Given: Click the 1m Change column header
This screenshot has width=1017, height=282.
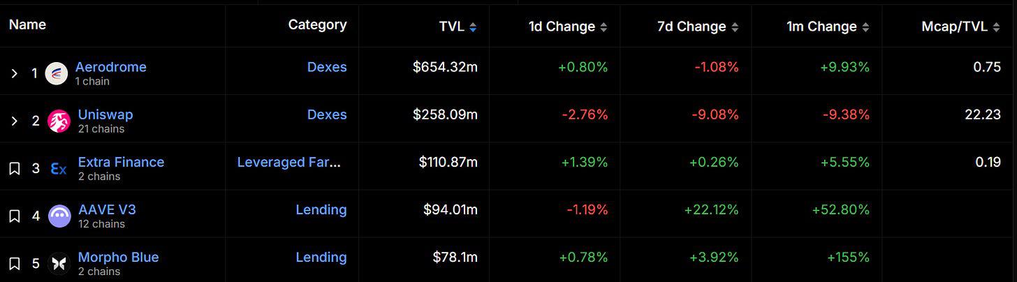Looking at the screenshot, I should (x=821, y=27).
